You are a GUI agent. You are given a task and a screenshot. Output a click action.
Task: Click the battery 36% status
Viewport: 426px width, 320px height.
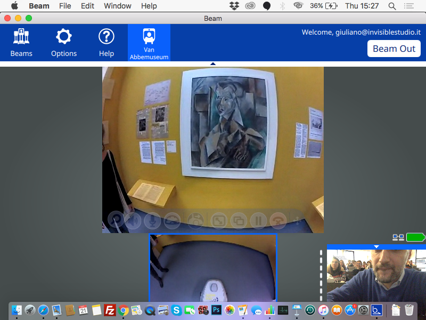(x=324, y=6)
